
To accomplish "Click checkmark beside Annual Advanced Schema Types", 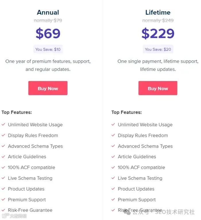I will 3,146.
